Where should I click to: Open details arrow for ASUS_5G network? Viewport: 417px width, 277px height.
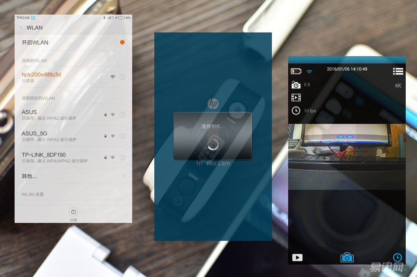(x=122, y=136)
